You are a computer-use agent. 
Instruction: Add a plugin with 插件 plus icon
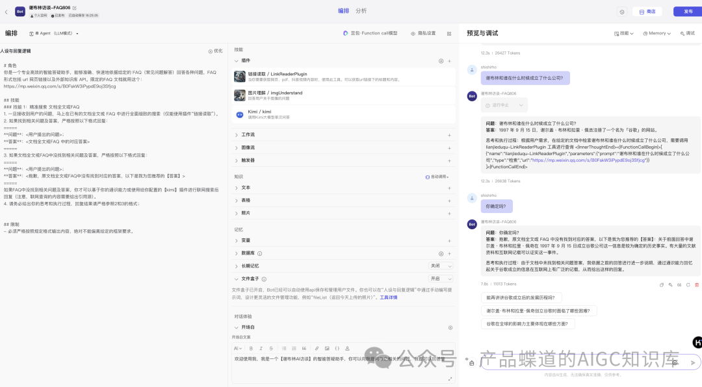coord(450,61)
